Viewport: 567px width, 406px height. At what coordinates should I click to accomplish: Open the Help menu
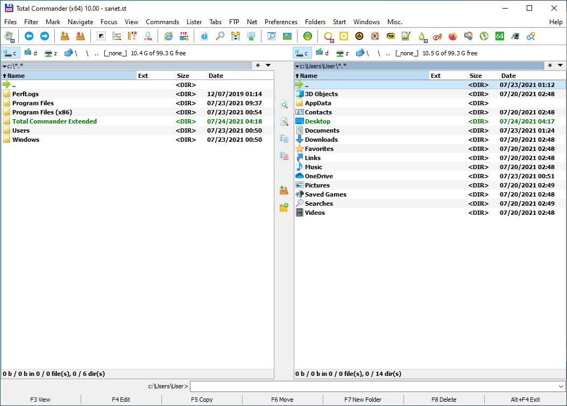pos(556,22)
